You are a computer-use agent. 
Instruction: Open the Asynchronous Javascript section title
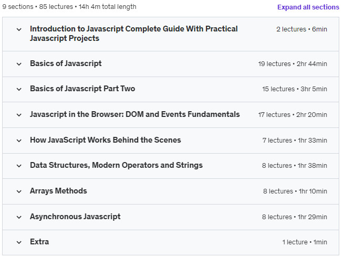75,217
